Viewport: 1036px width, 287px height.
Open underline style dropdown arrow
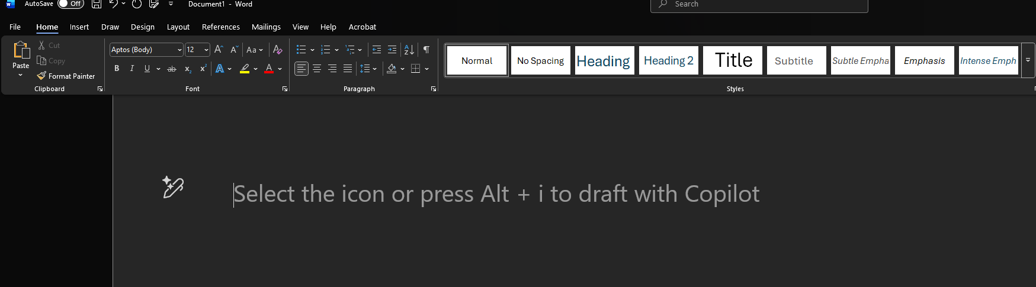tap(158, 69)
